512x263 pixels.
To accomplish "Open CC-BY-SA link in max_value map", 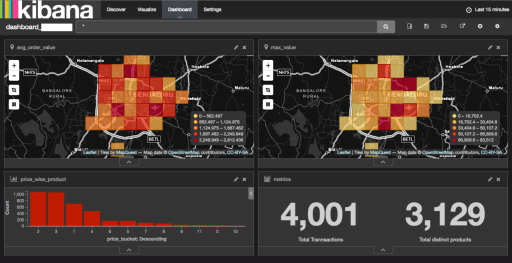I will coord(491,152).
